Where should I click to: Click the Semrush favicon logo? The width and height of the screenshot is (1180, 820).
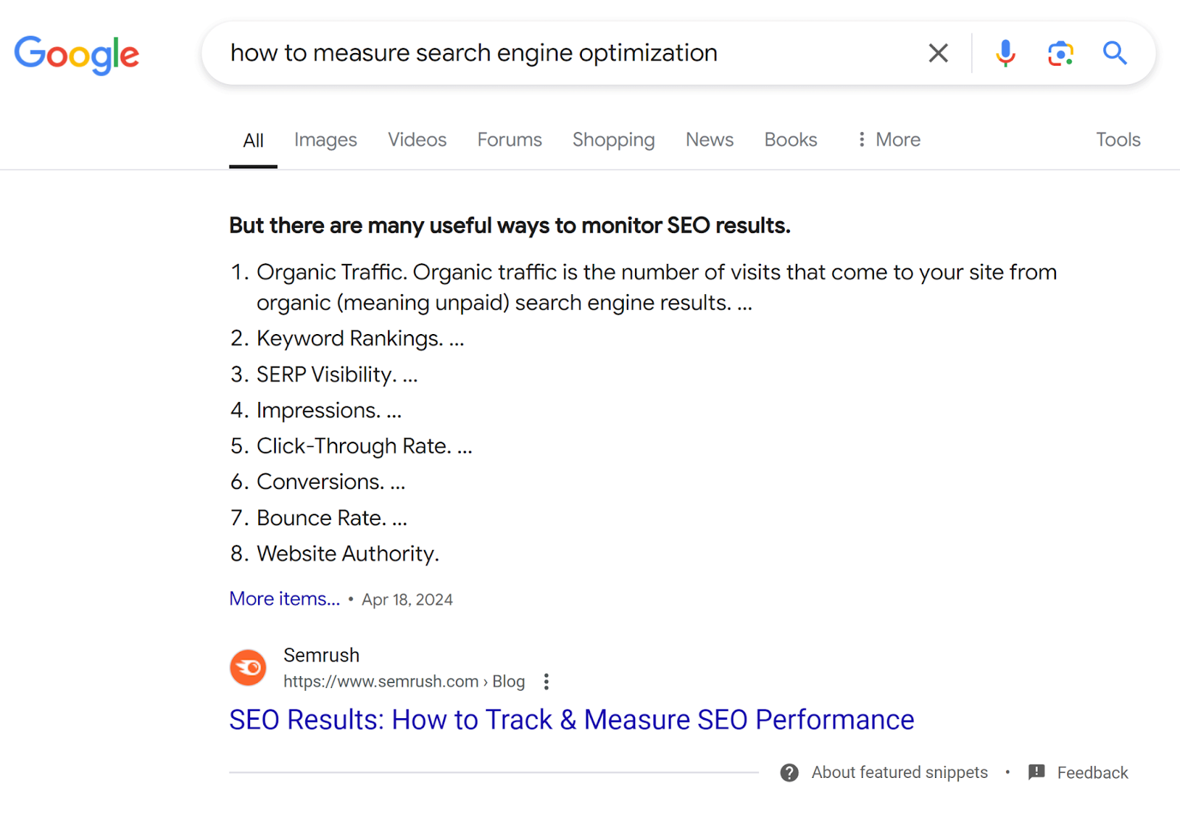[x=249, y=668]
